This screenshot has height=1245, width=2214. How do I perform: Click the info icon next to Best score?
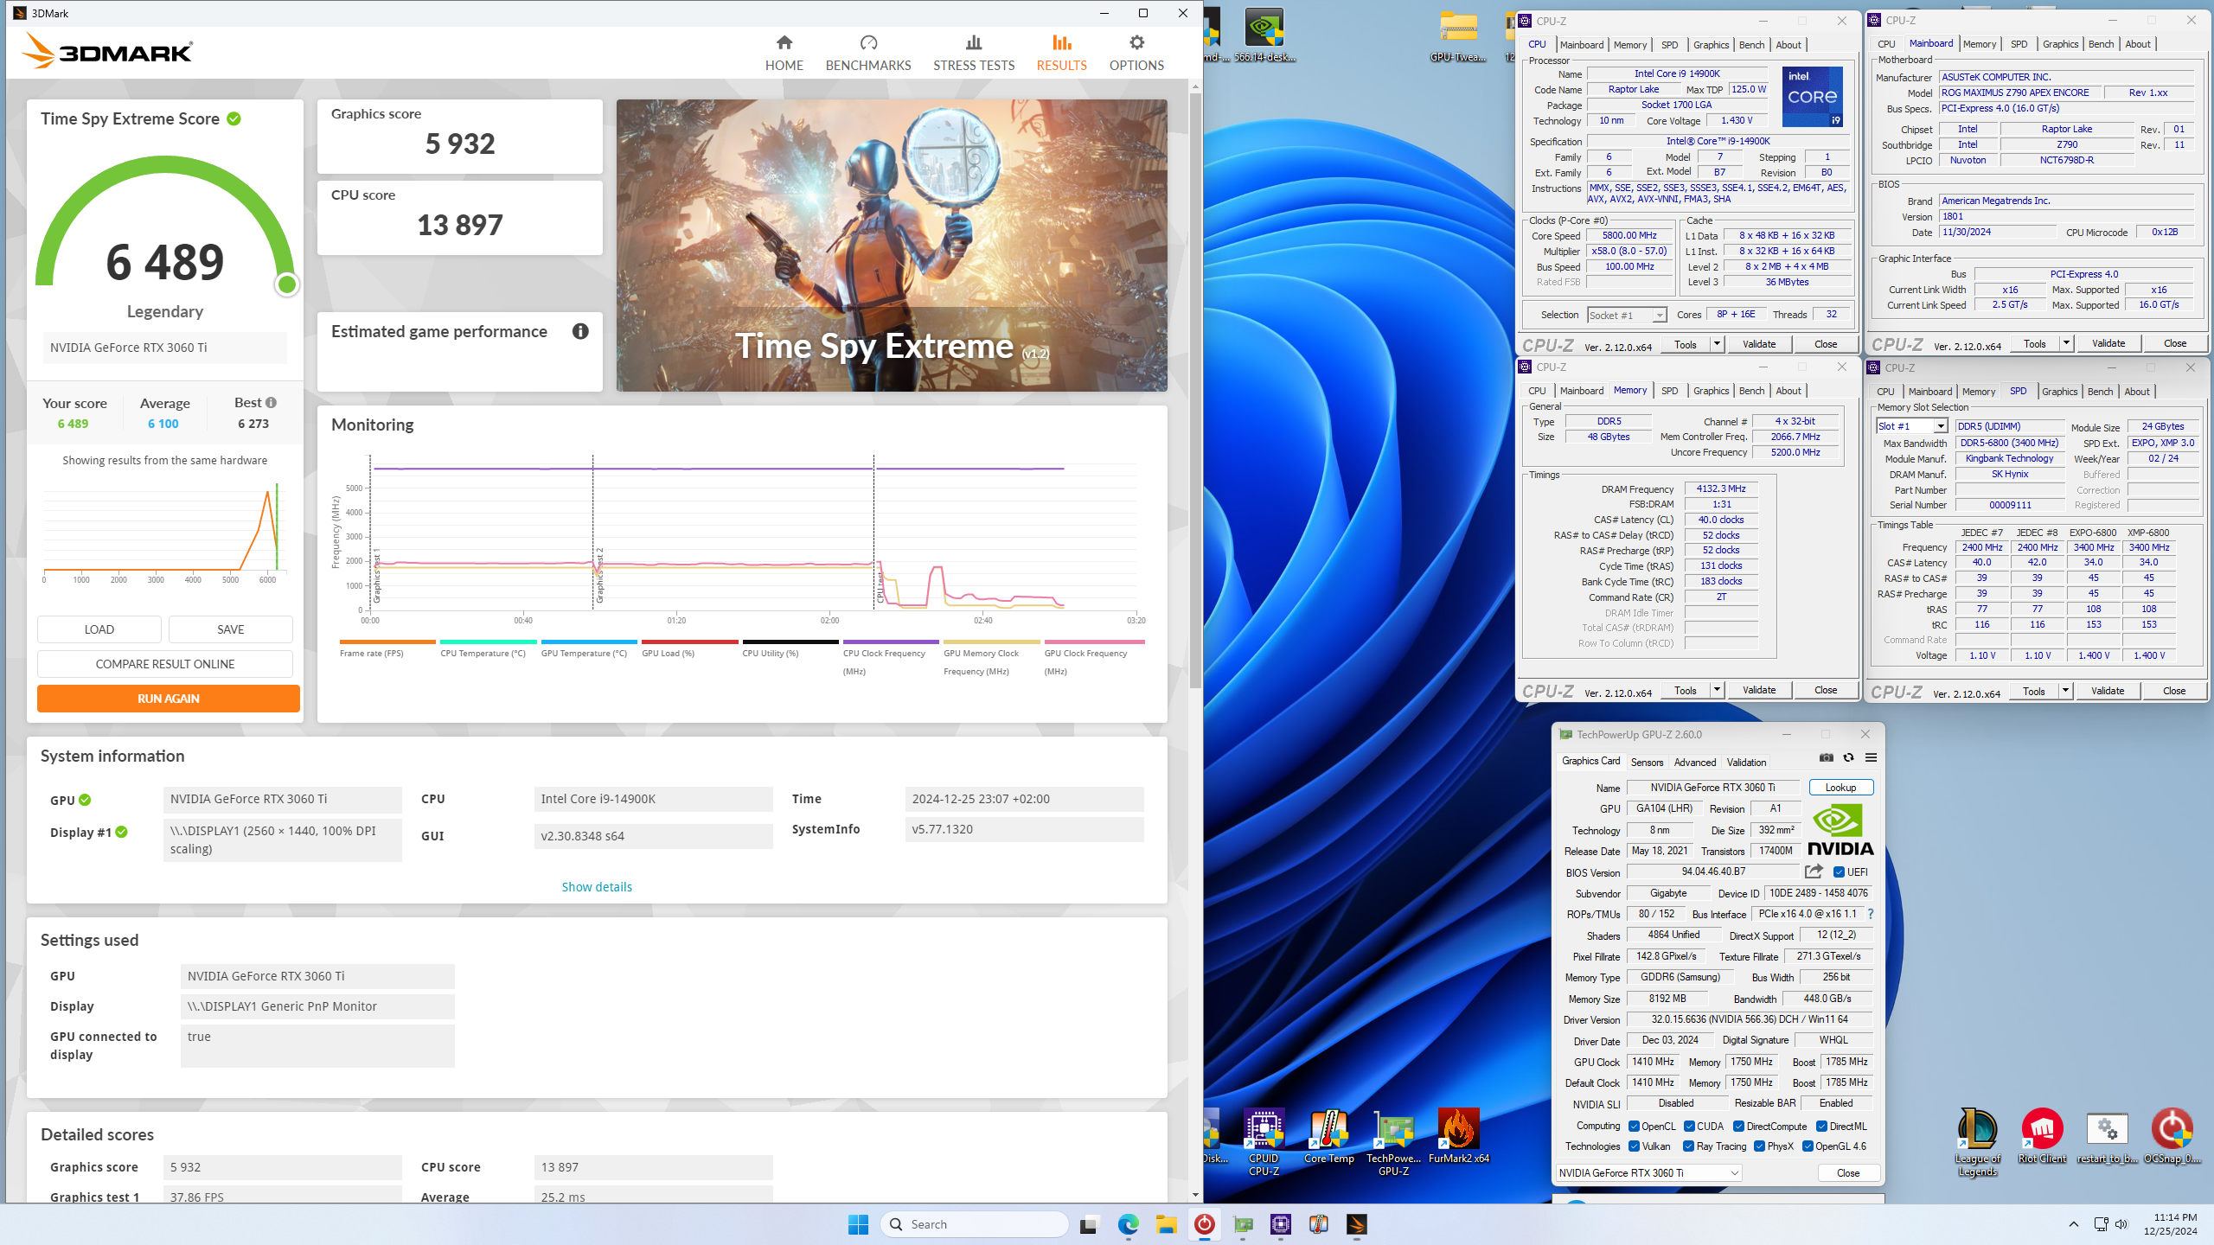(272, 403)
